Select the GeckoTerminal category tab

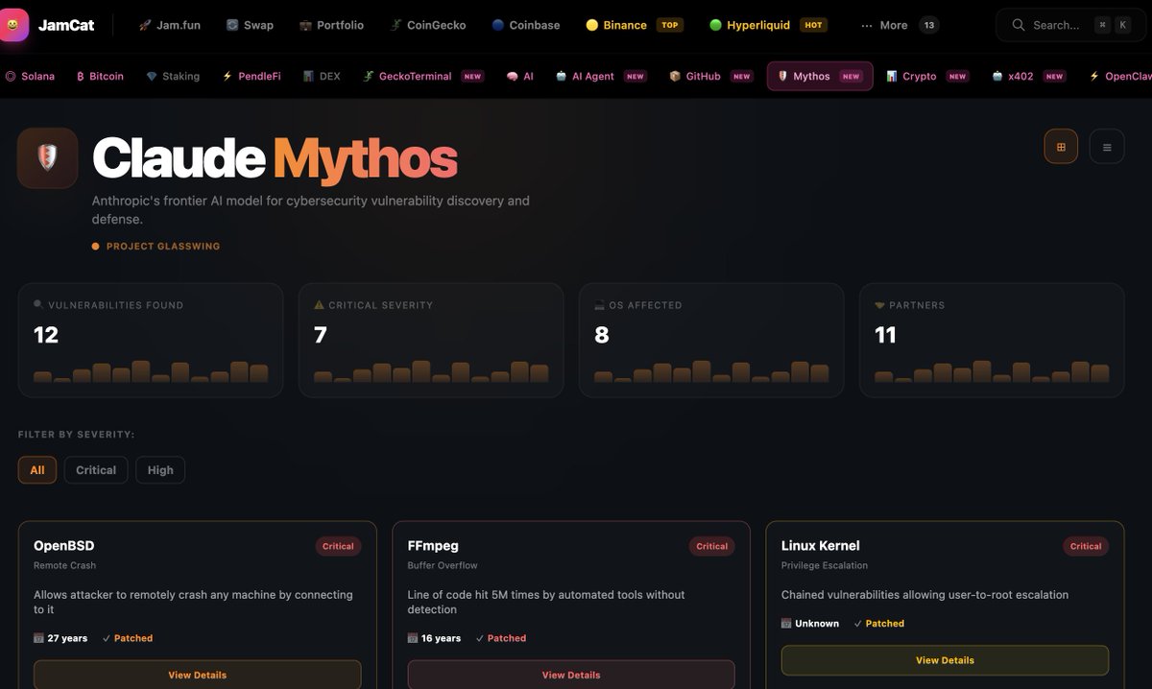click(423, 76)
